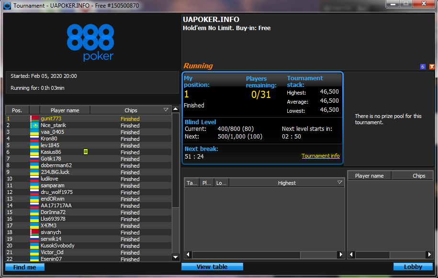The height and width of the screenshot is (278, 438).
Task: Click the right panel Player name header
Action: (x=369, y=176)
